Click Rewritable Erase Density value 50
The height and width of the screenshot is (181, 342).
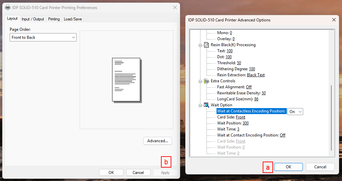pyautogui.click(x=264, y=93)
